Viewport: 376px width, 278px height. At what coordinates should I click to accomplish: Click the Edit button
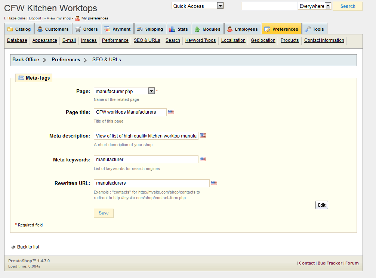click(321, 205)
